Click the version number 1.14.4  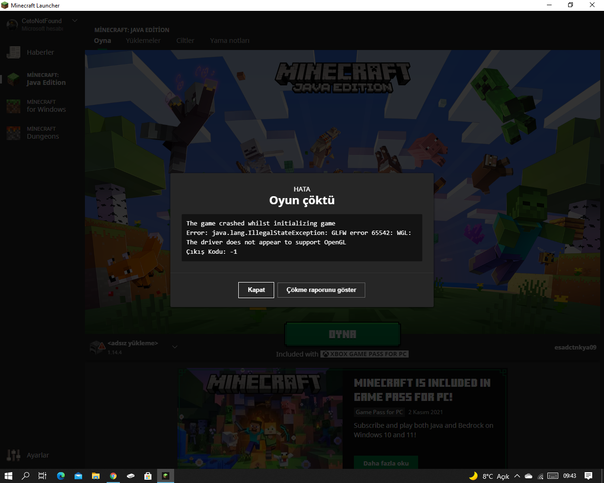point(115,352)
